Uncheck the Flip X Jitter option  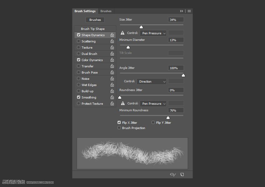[x=119, y=122]
